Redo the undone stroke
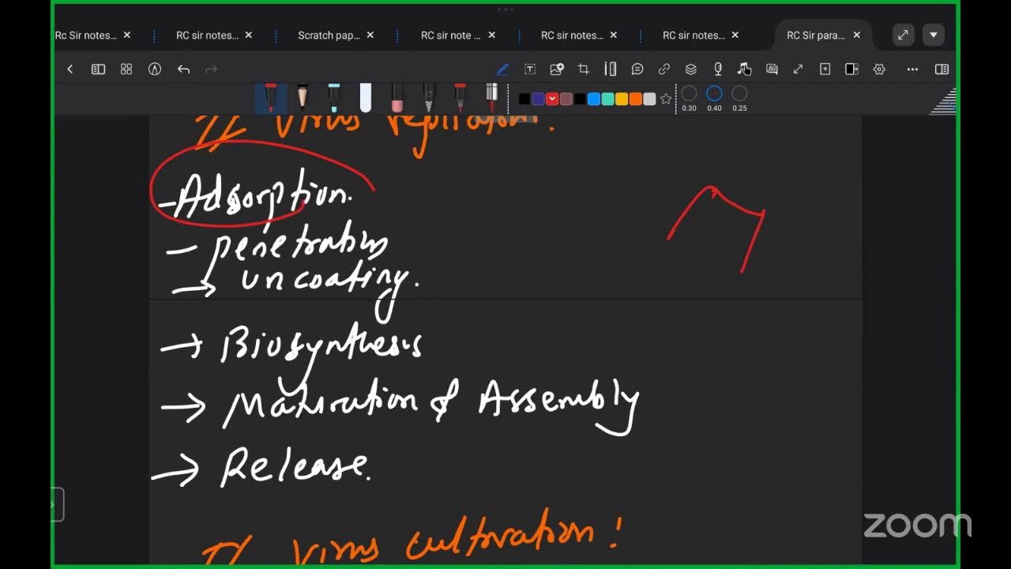 [211, 70]
